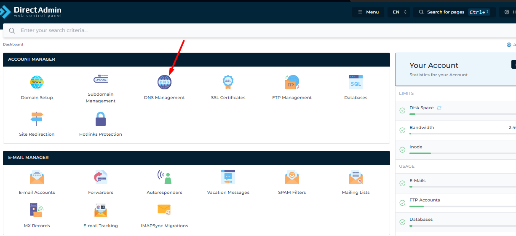This screenshot has height=236, width=516.
Task: Click the E-MAIL MANAGER section header
Action: [x=196, y=158]
